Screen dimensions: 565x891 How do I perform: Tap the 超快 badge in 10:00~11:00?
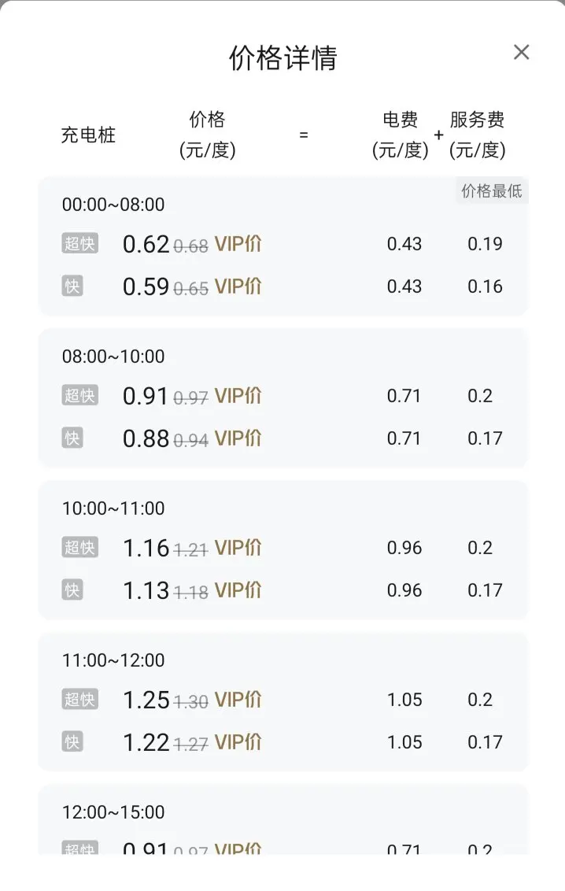click(x=80, y=547)
